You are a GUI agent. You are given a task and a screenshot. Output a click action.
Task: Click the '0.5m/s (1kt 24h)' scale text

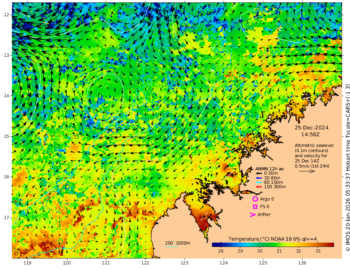pyautogui.click(x=312, y=166)
